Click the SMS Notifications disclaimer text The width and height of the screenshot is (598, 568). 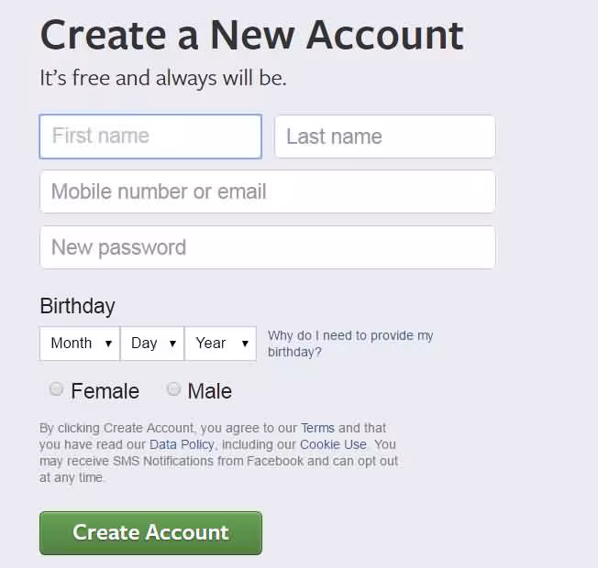(218, 461)
